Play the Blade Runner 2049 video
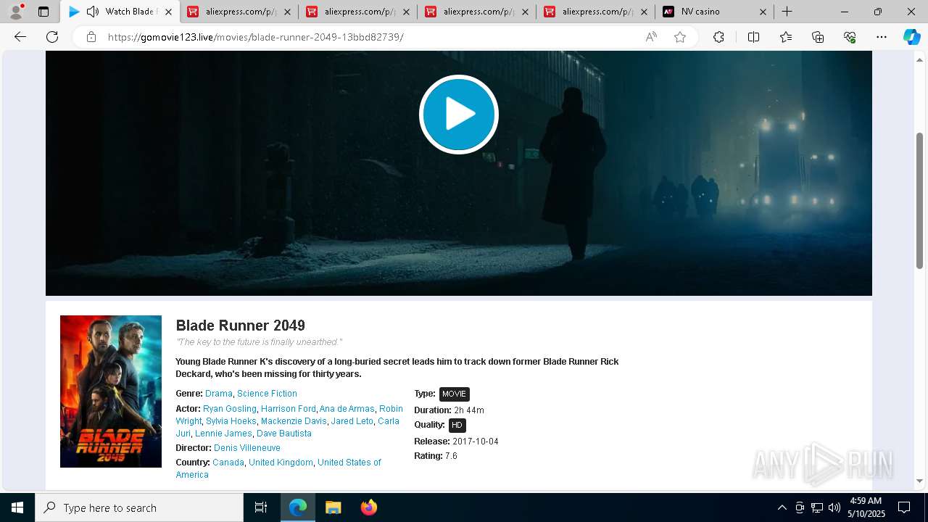 click(x=458, y=115)
